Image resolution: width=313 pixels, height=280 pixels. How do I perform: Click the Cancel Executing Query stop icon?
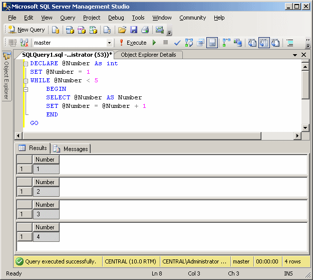pos(165,42)
